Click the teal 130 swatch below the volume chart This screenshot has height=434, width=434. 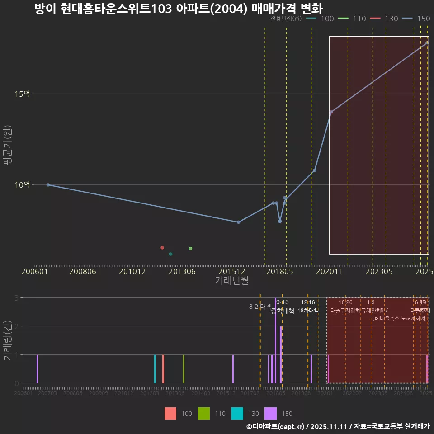pyautogui.click(x=237, y=413)
